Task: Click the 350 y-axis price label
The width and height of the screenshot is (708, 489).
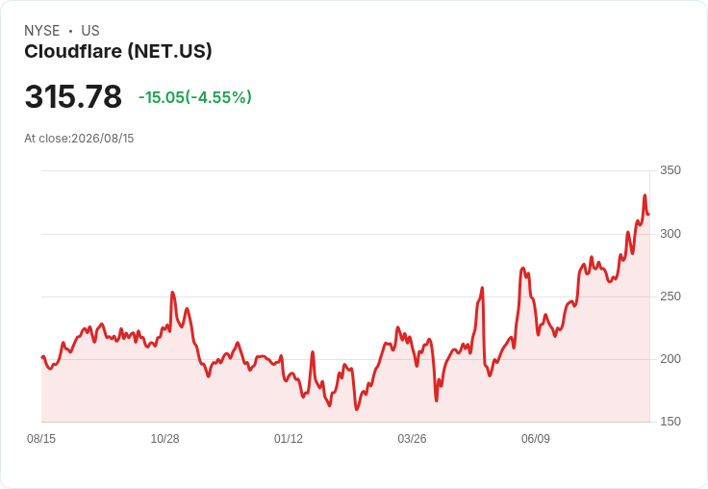Action: click(670, 170)
